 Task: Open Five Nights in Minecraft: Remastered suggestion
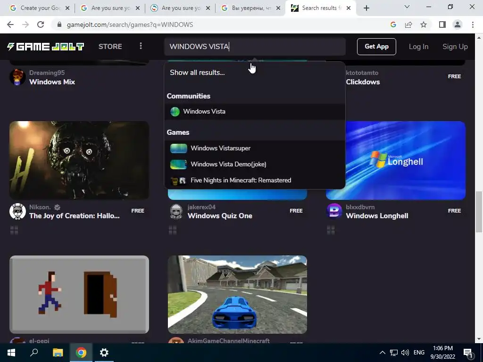coord(254,181)
